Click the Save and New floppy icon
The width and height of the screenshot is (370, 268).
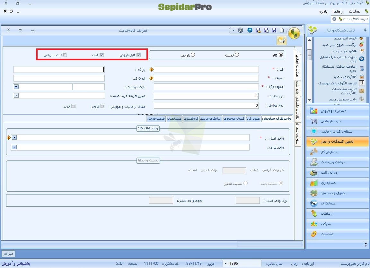tap(266, 30)
